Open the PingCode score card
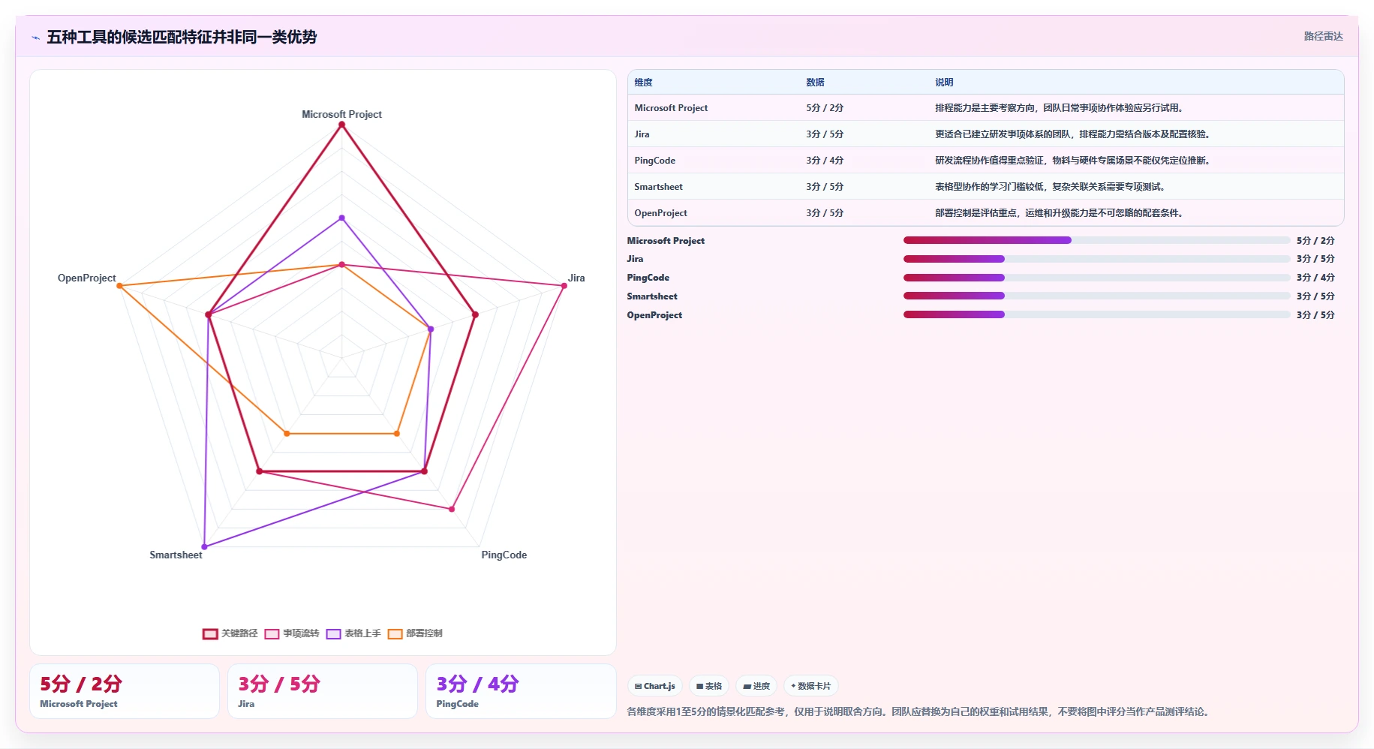The width and height of the screenshot is (1374, 749). 521,691
